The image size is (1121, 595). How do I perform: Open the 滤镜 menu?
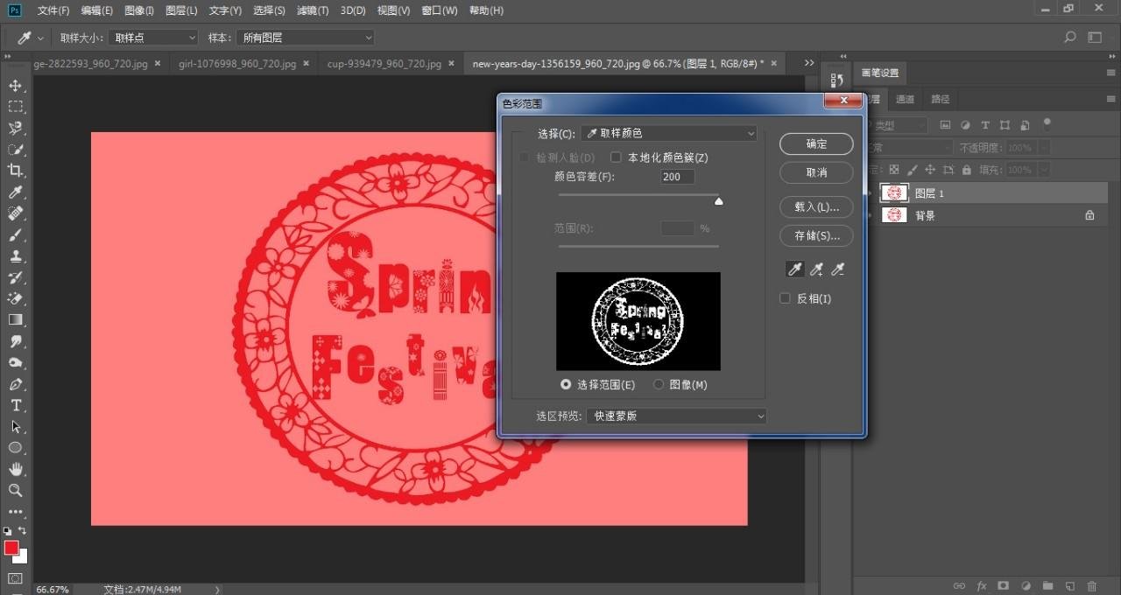[x=311, y=10]
